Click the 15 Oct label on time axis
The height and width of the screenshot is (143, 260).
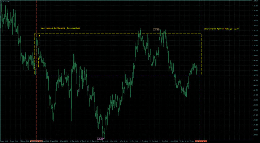[x=134, y=142]
